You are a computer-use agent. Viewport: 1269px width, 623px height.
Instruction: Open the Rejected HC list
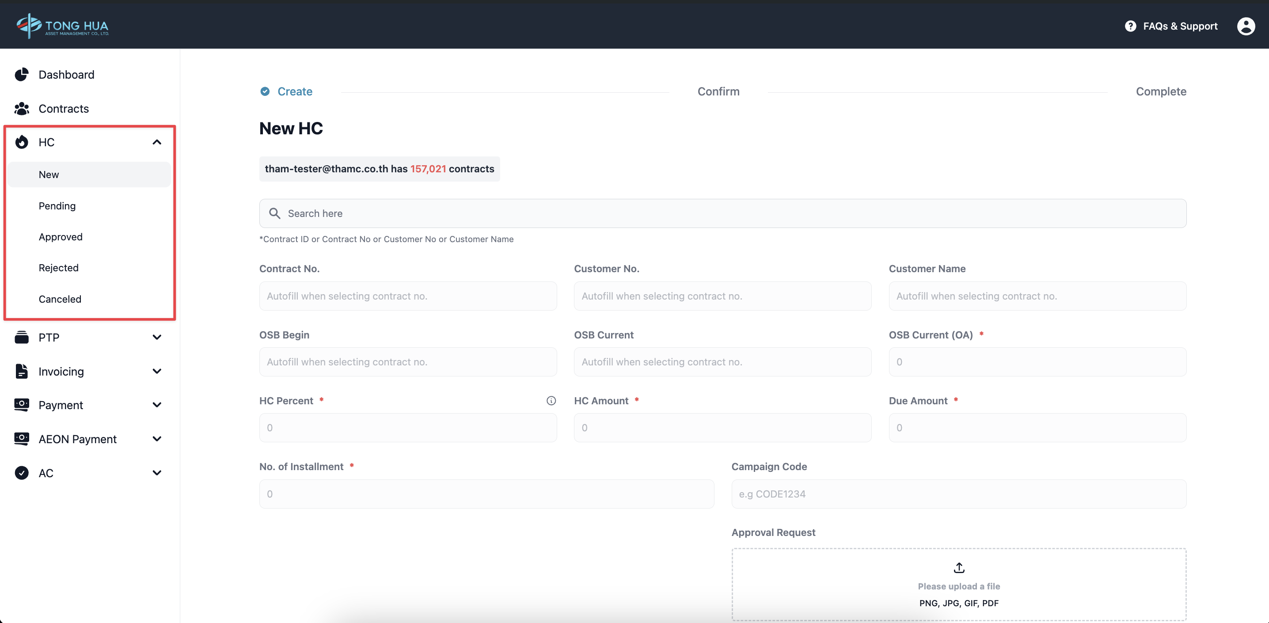[x=59, y=268]
